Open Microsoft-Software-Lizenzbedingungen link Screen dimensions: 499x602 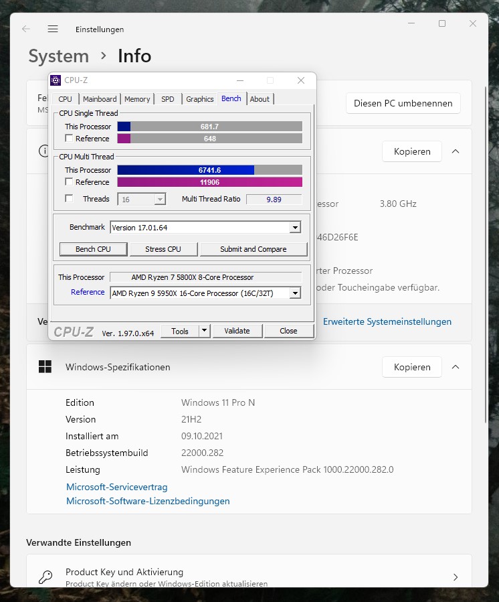tap(148, 501)
